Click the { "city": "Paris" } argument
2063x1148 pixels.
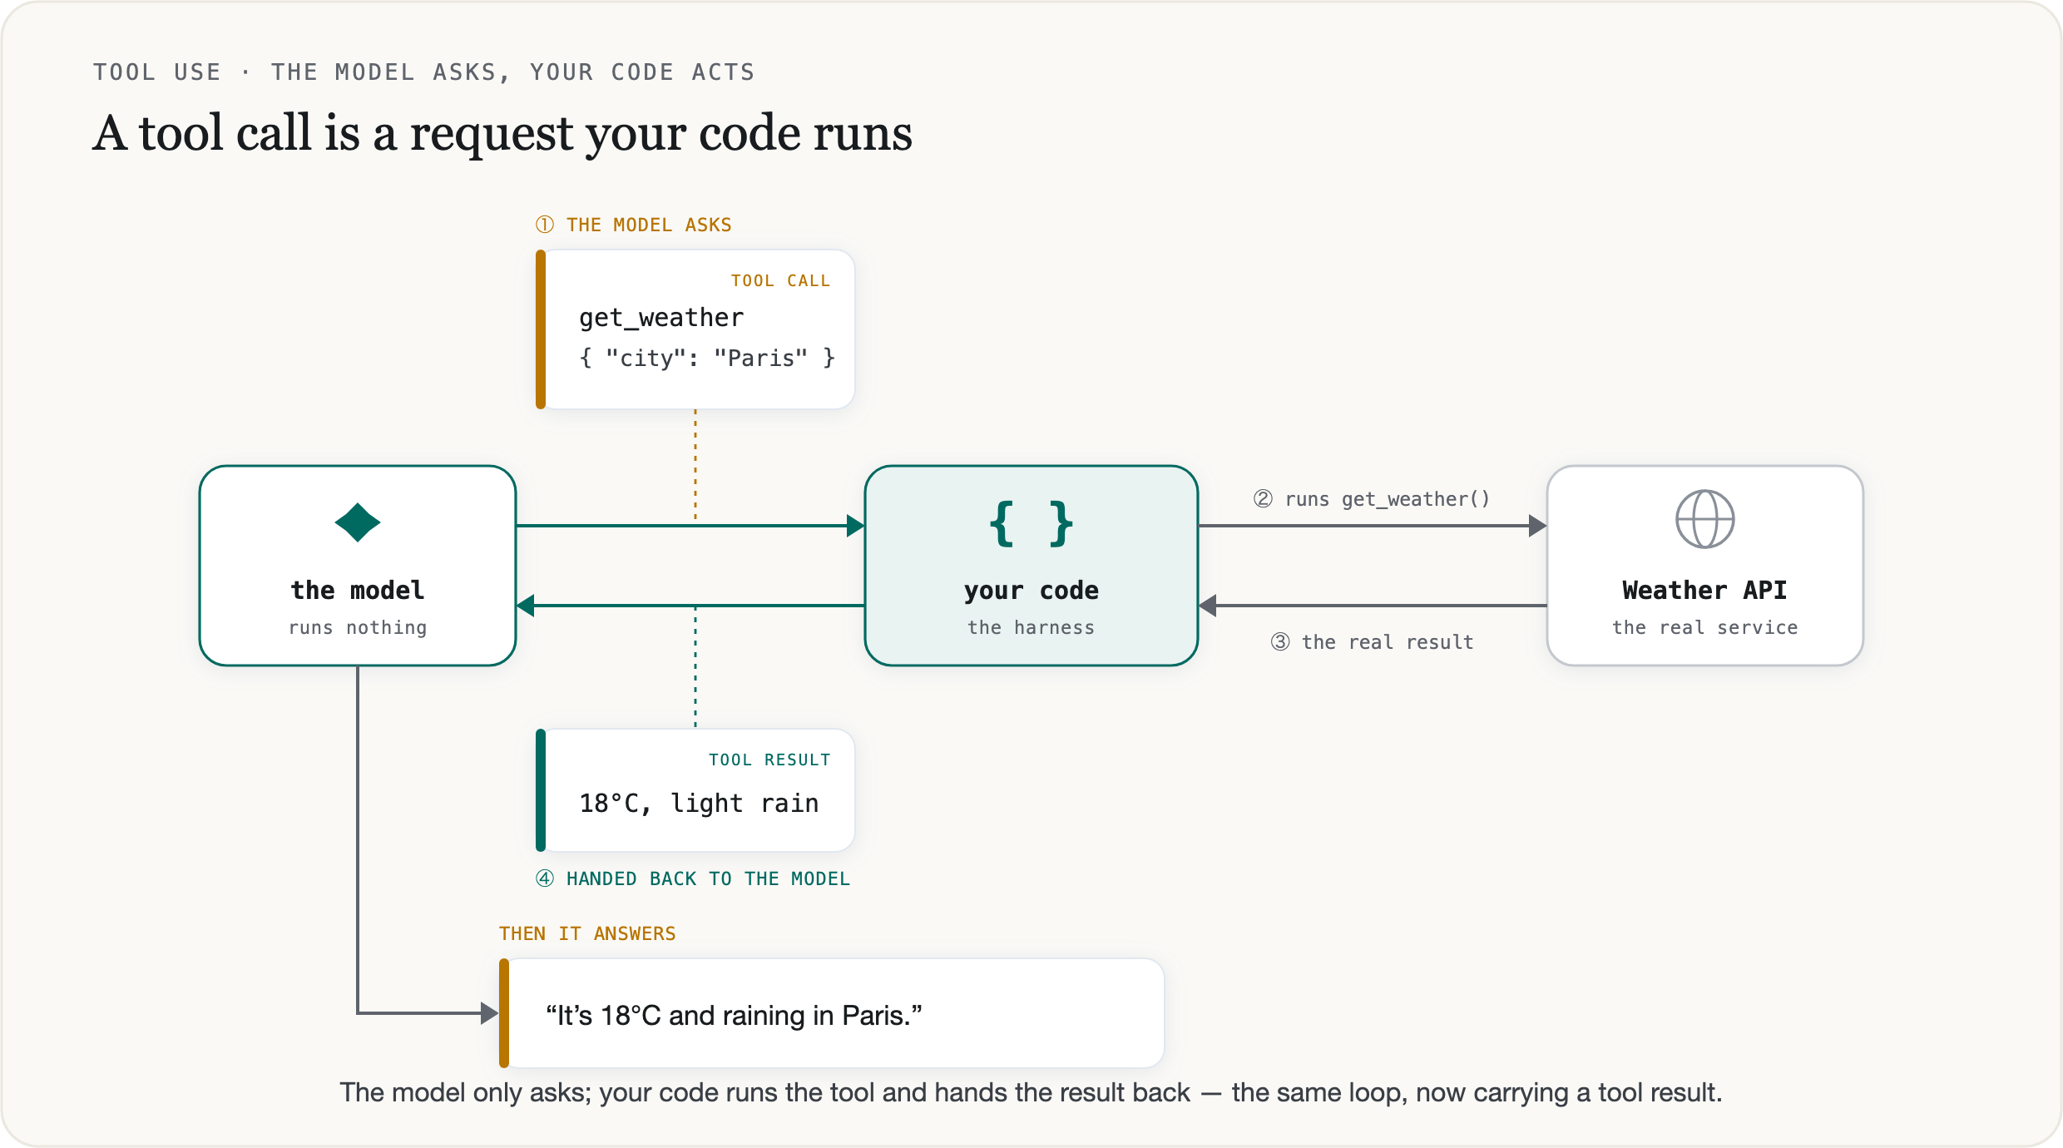pos(707,358)
